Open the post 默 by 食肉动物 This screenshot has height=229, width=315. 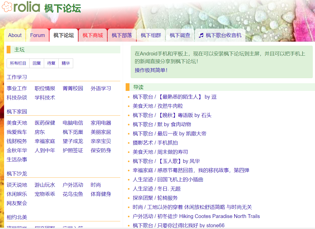174,124
